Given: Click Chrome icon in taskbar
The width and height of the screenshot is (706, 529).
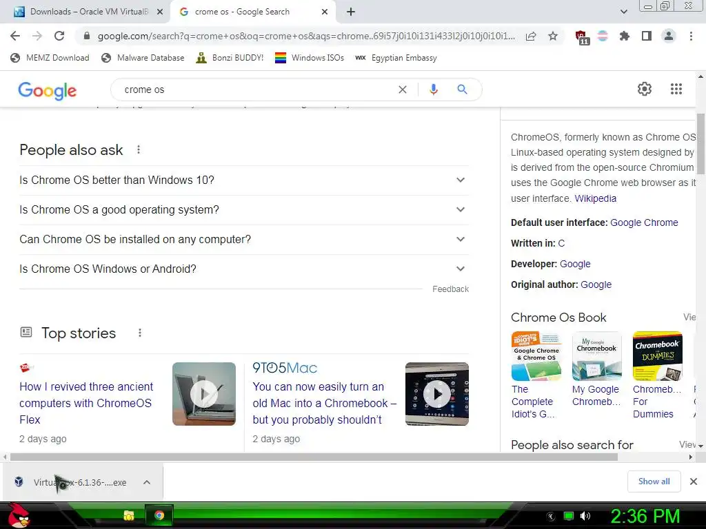Looking at the screenshot, I should (159, 515).
